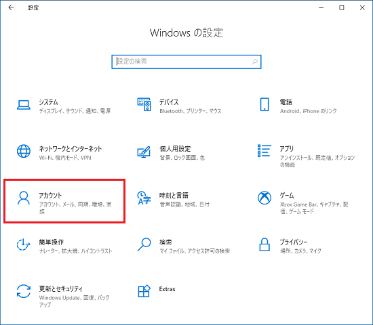Screen dimensions: 373x325
Task: Open the プライバシー padlock icon
Action: click(x=264, y=244)
